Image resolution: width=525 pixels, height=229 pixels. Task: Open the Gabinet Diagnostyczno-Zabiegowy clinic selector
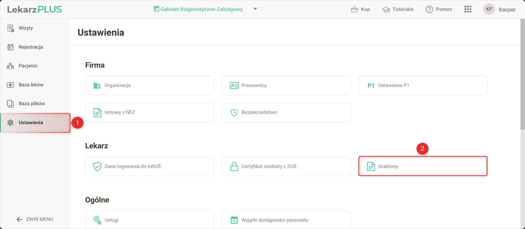201,9
